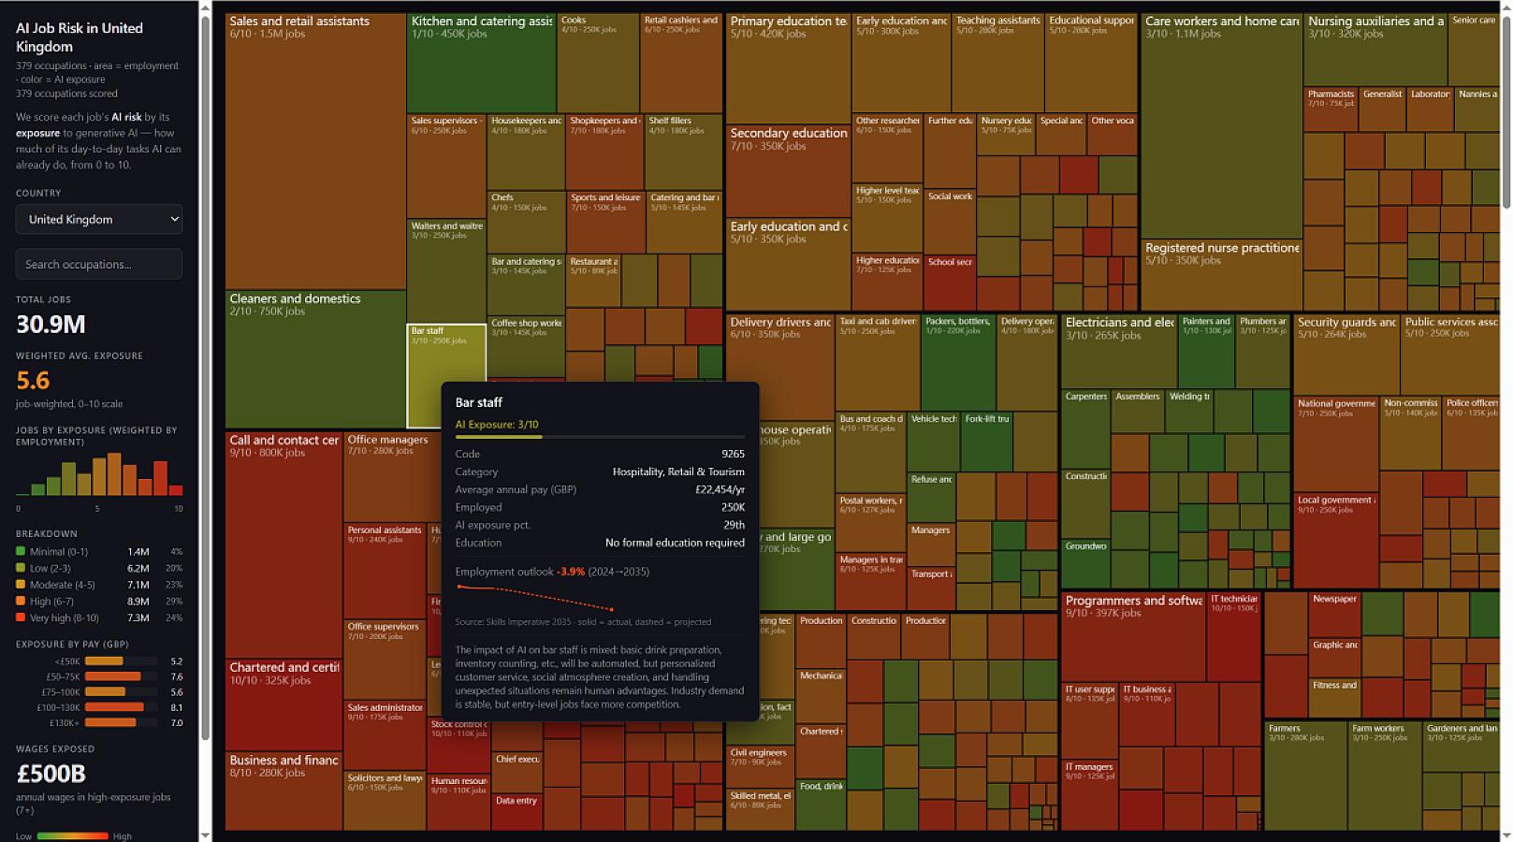This screenshot has height=842, width=1513.
Task: Select the Office managers tile
Action: click(386, 477)
